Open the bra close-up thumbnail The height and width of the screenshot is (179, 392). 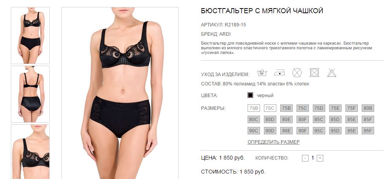30,152
